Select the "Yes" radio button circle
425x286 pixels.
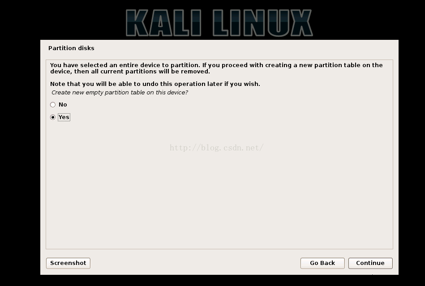pos(53,117)
